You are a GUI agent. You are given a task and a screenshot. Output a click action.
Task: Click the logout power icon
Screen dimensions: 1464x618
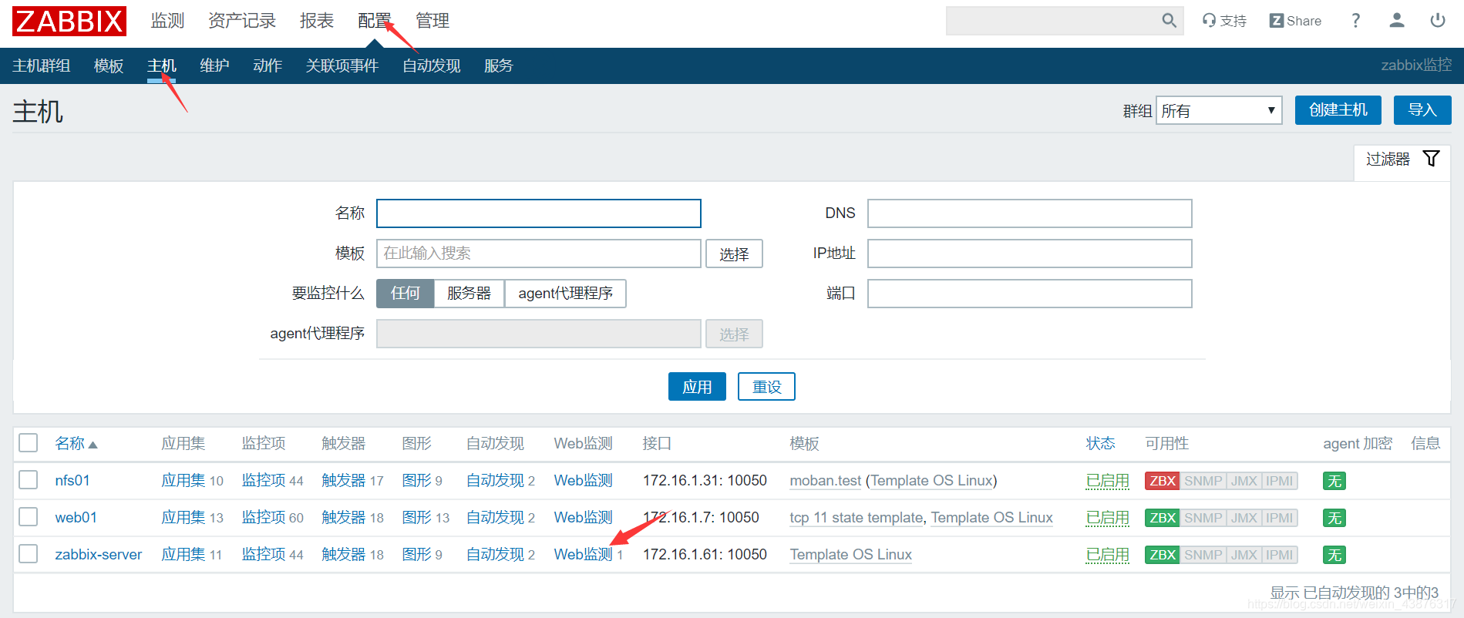1438,21
